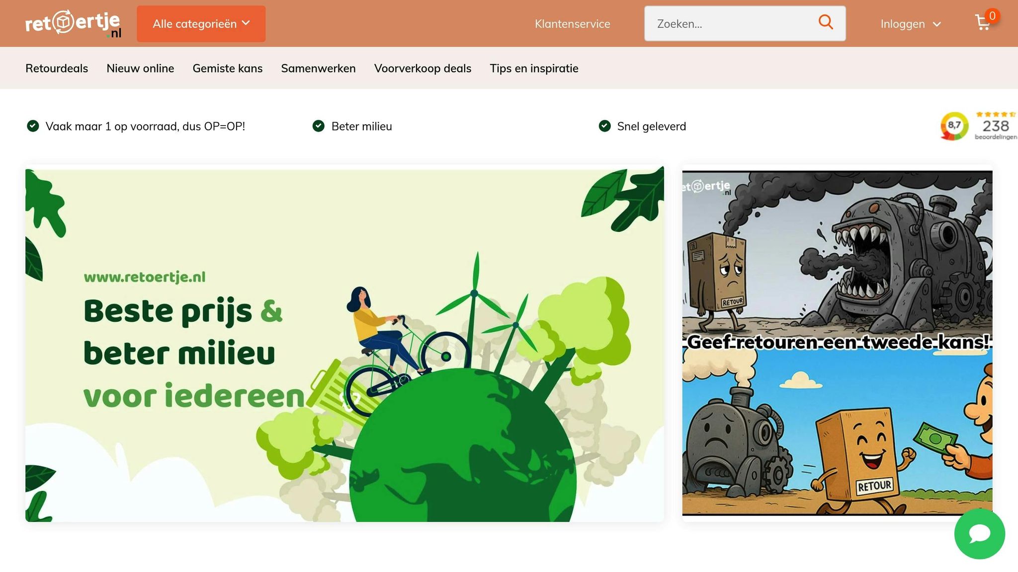Click the checkmark icon beside Snel geleverd

604,126
